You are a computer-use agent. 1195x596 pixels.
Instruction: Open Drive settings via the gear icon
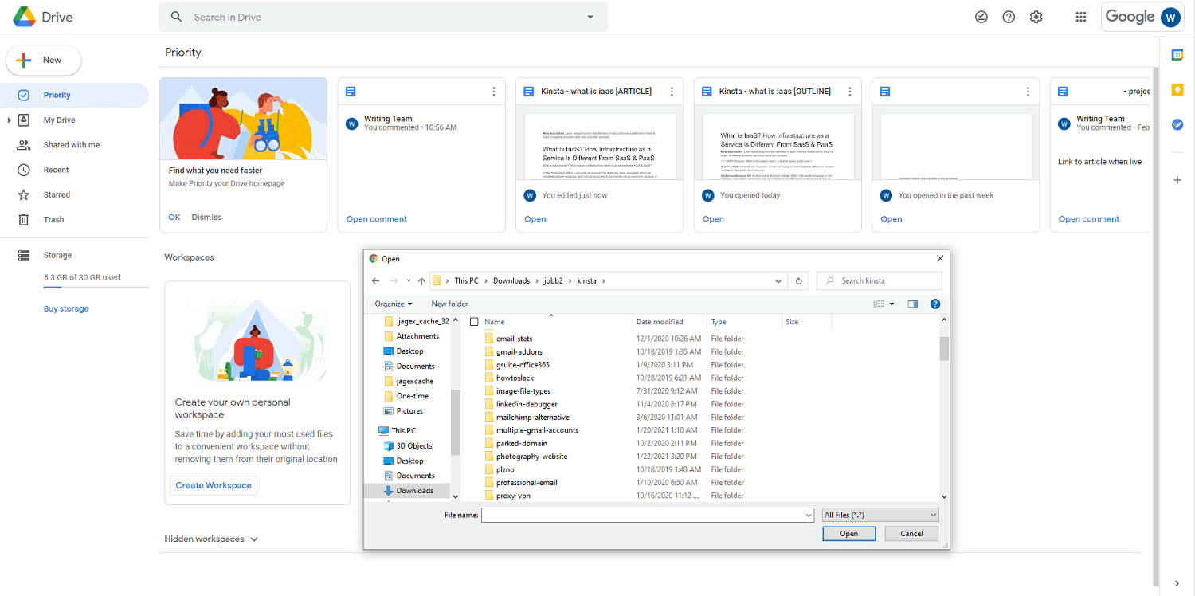coord(1036,16)
